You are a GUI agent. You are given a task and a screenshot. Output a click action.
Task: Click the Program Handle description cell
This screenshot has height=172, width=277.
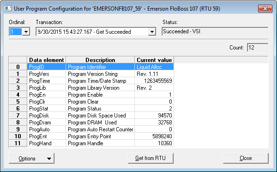tap(100, 143)
